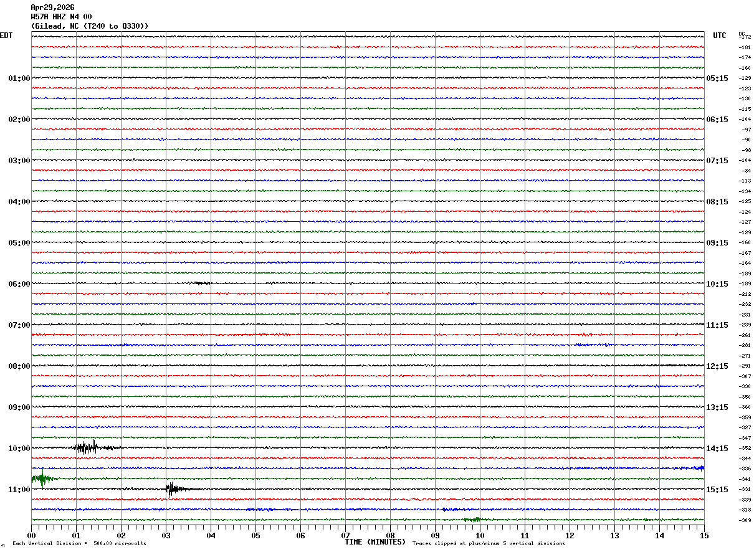Click the TIME (MINUTES) axis title
Image resolution: width=754 pixels, height=552 pixels.
375,542
